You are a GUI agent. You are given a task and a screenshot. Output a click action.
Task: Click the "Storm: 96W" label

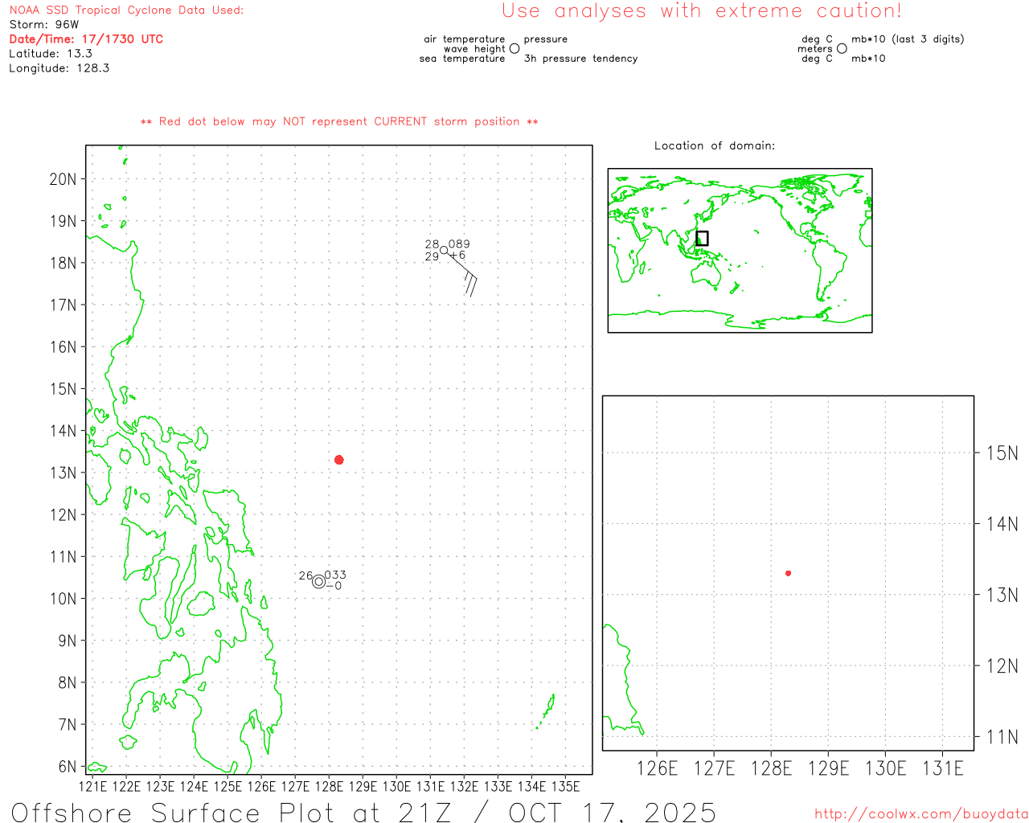pos(44,24)
